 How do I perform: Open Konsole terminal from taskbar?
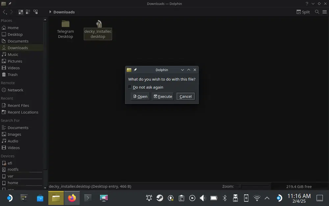pyautogui.click(x=88, y=198)
